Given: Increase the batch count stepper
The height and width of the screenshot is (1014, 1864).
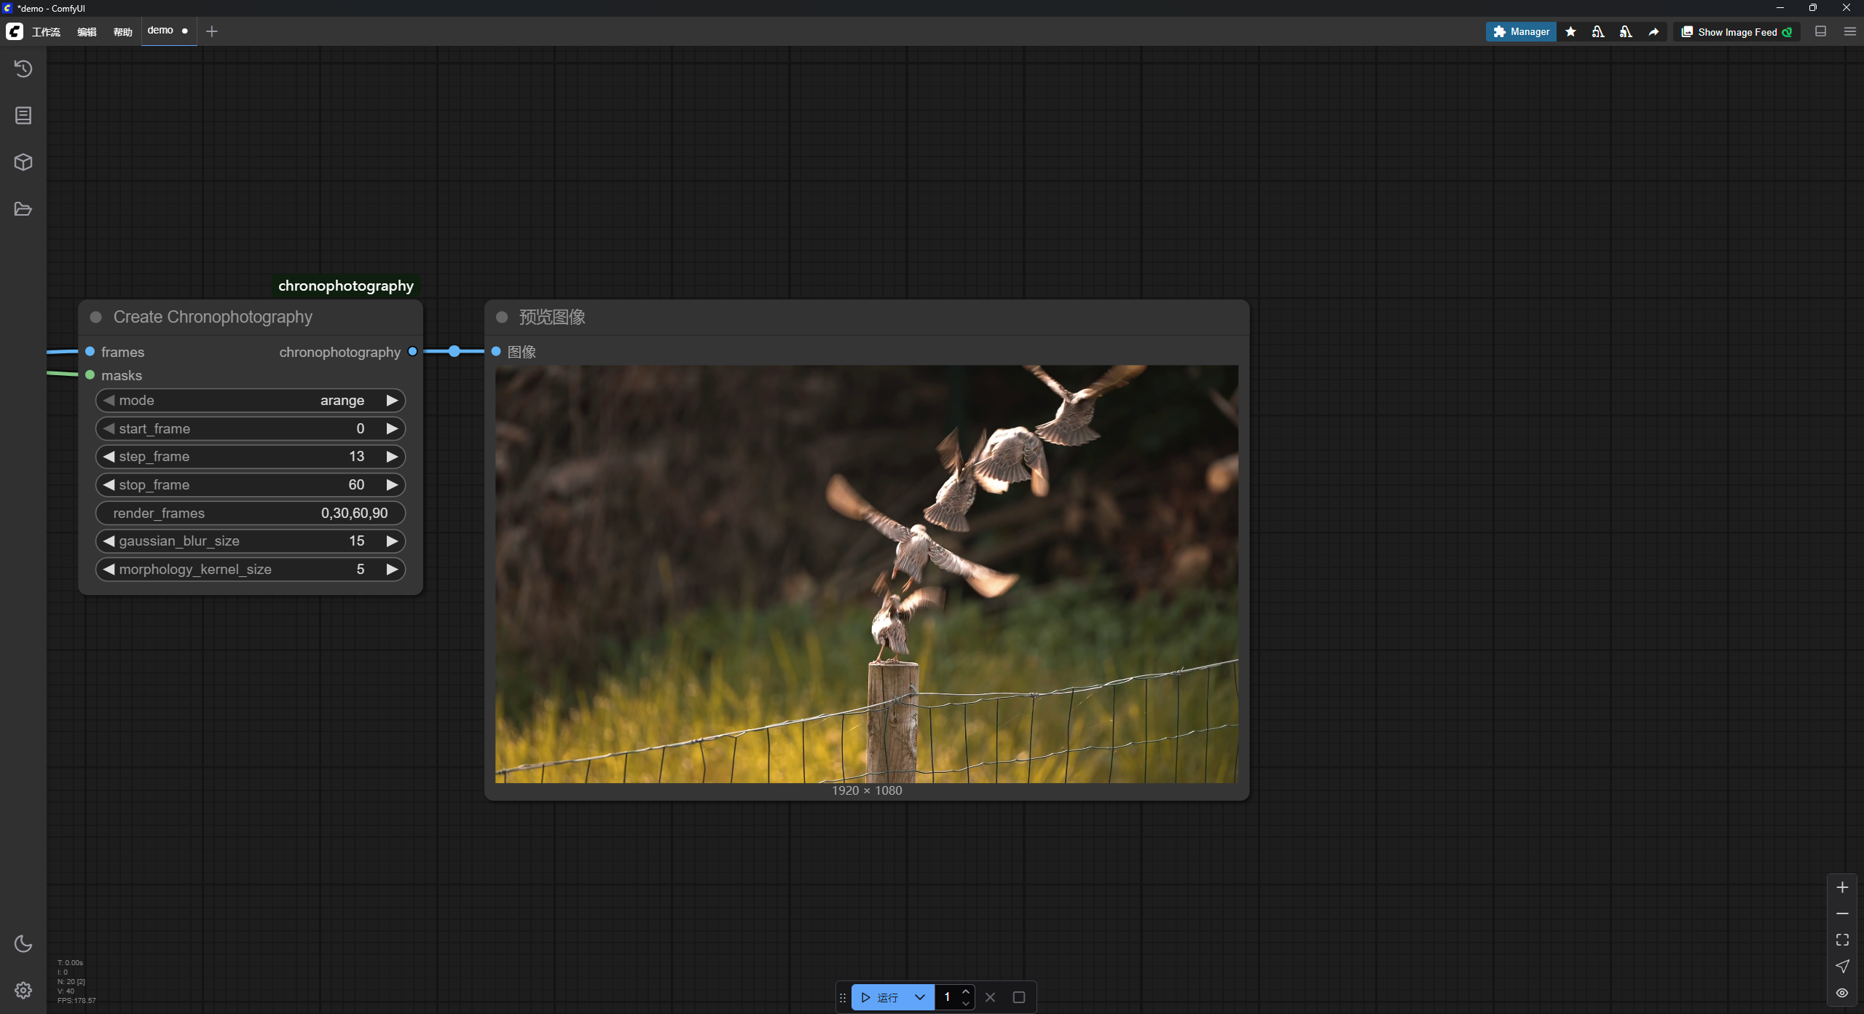Looking at the screenshot, I should [966, 991].
